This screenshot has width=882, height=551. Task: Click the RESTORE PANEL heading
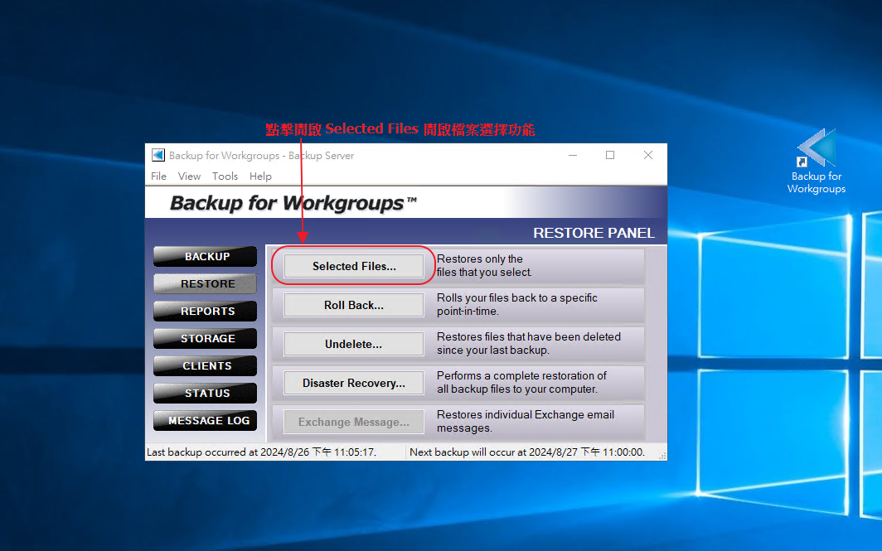tap(594, 233)
